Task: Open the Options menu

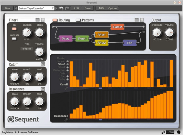Action: pos(113,8)
